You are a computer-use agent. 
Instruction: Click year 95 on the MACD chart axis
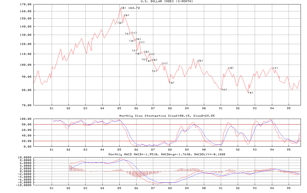tap(289, 188)
